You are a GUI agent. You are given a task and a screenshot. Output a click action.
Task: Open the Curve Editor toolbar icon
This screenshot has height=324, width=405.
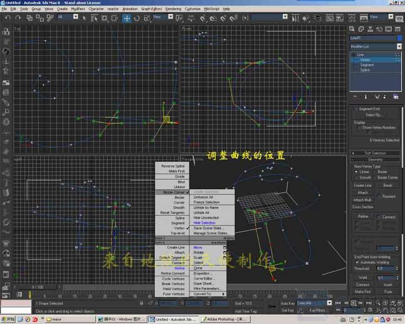tap(329, 18)
